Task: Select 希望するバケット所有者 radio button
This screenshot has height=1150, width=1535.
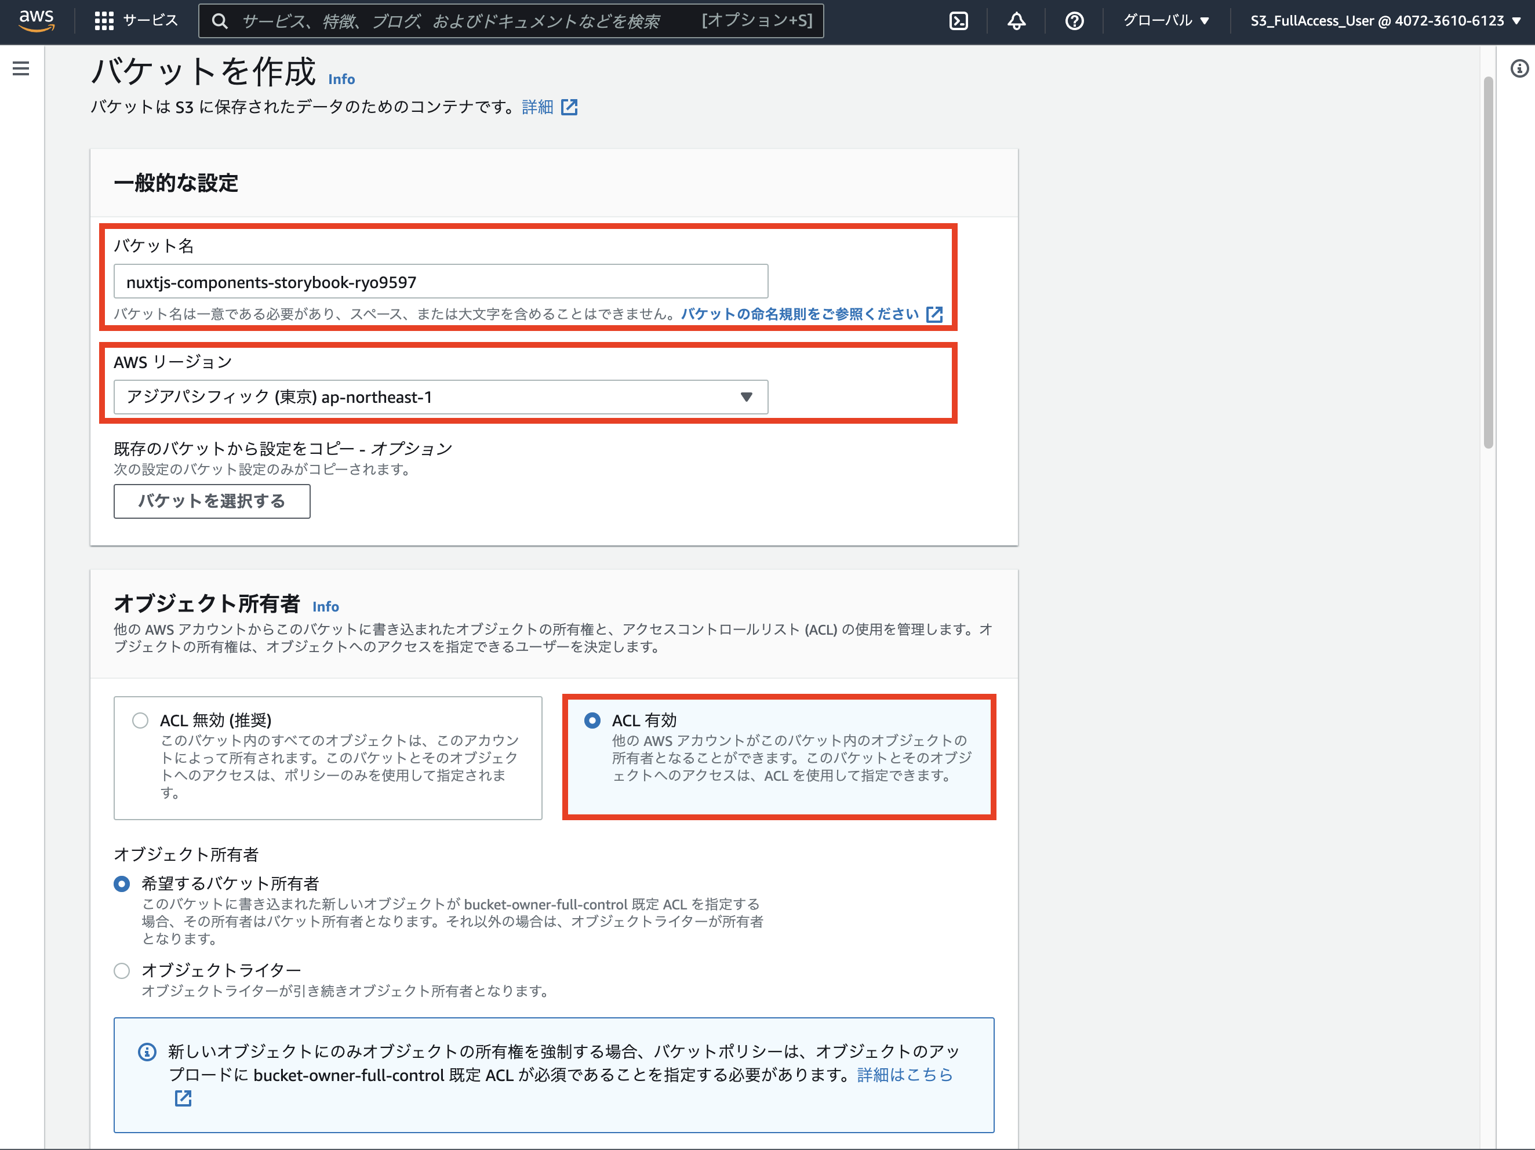Action: [122, 883]
